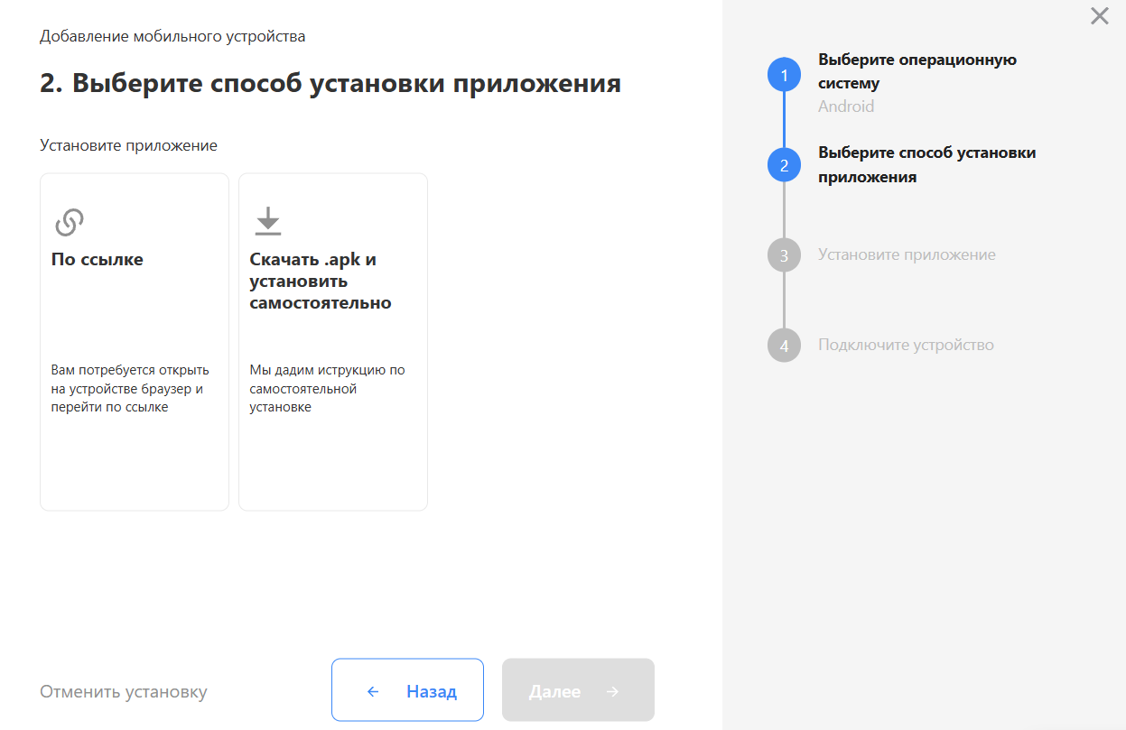Viewport: 1126px width, 730px height.
Task: Click the step 2 circle in the progress sidebar
Action: coord(784,165)
